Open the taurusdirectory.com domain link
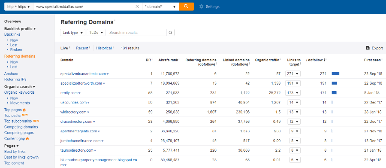The width and height of the screenshot is (386, 168). coord(77,150)
